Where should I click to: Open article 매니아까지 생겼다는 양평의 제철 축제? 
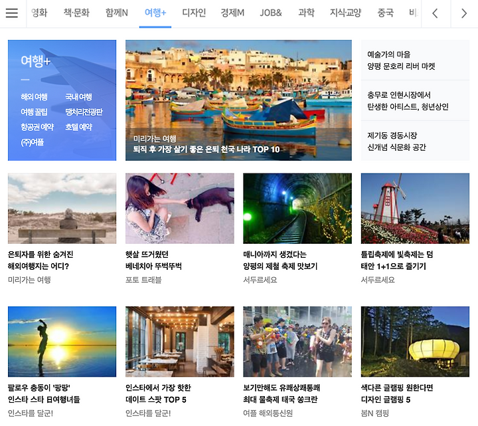pyautogui.click(x=280, y=261)
